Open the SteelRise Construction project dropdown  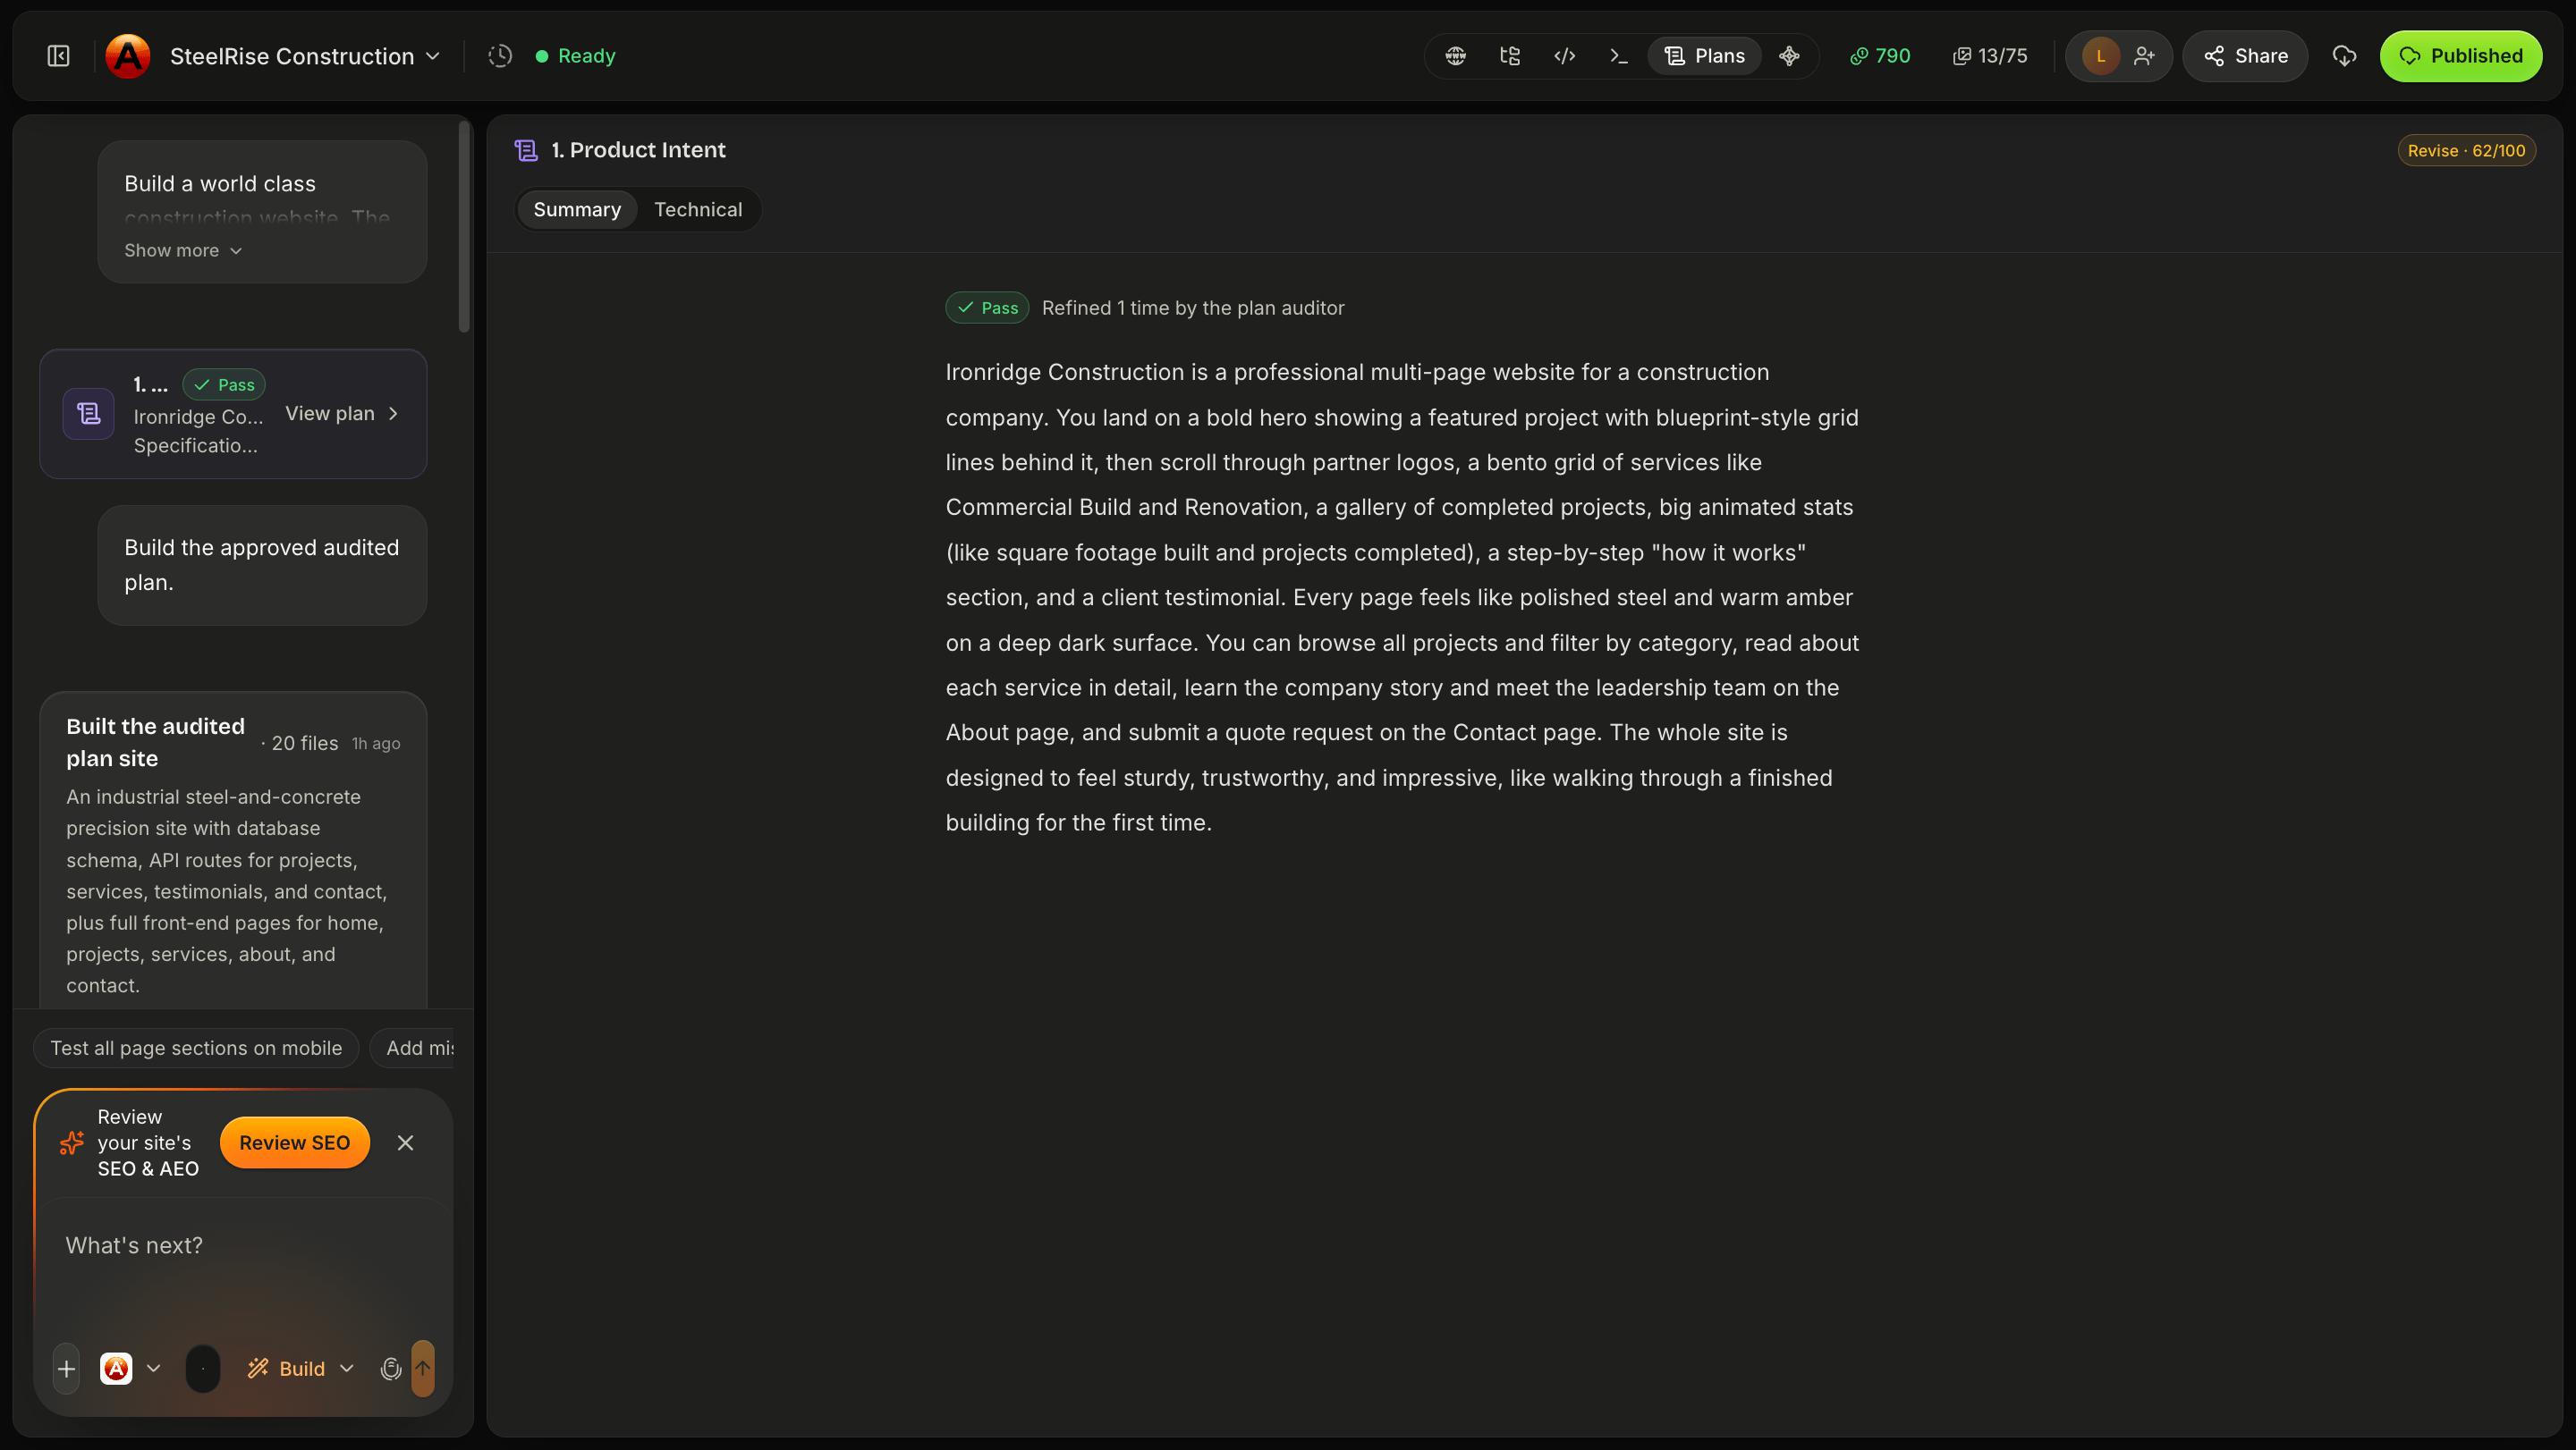[x=305, y=56]
